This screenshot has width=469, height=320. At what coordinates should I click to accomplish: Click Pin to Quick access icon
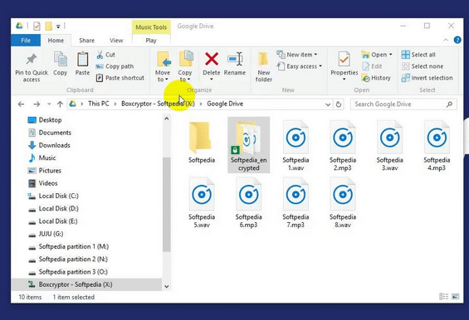pyautogui.click(x=31, y=59)
